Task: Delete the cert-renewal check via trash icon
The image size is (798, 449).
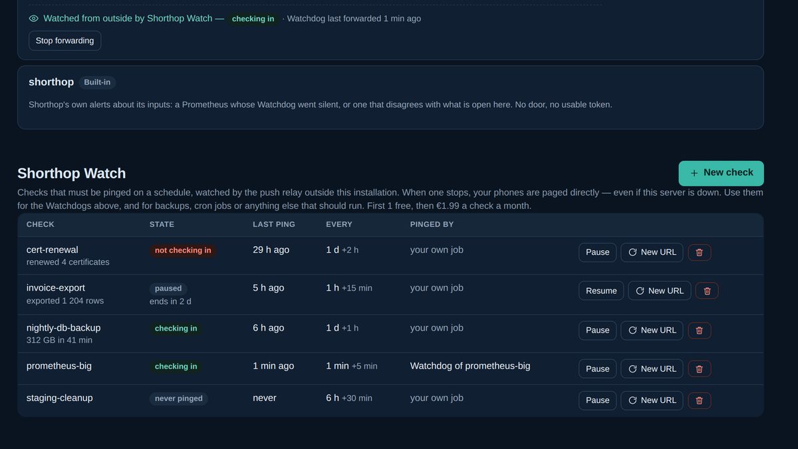Action: click(699, 252)
